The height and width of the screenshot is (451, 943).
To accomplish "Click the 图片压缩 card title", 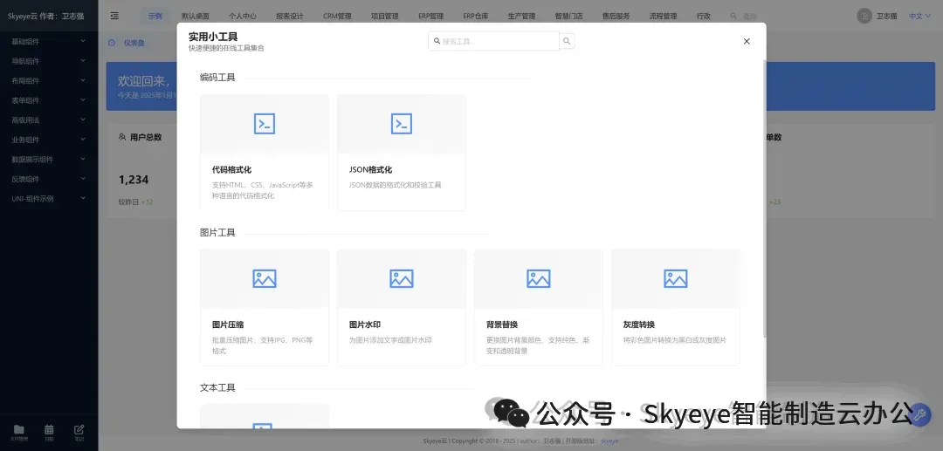I will pos(228,325).
